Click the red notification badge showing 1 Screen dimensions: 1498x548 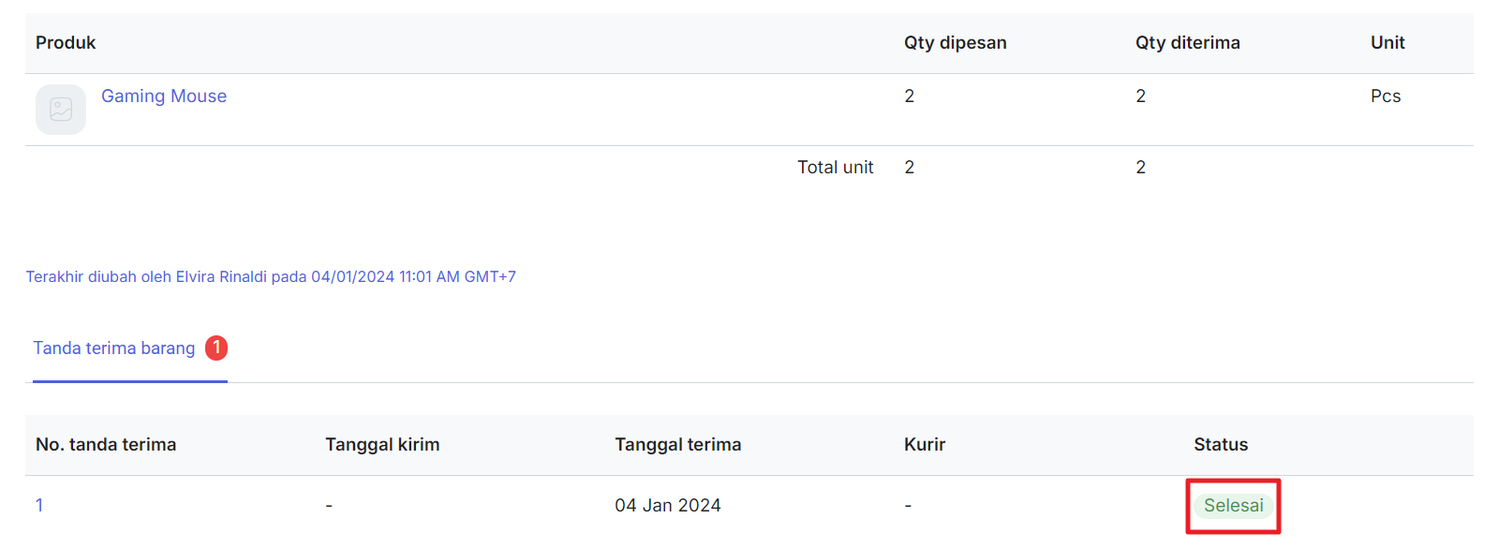[x=216, y=348]
